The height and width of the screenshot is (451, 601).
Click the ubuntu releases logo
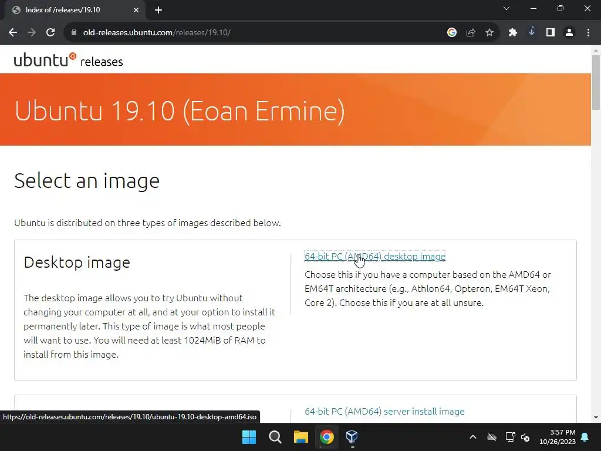68,60
